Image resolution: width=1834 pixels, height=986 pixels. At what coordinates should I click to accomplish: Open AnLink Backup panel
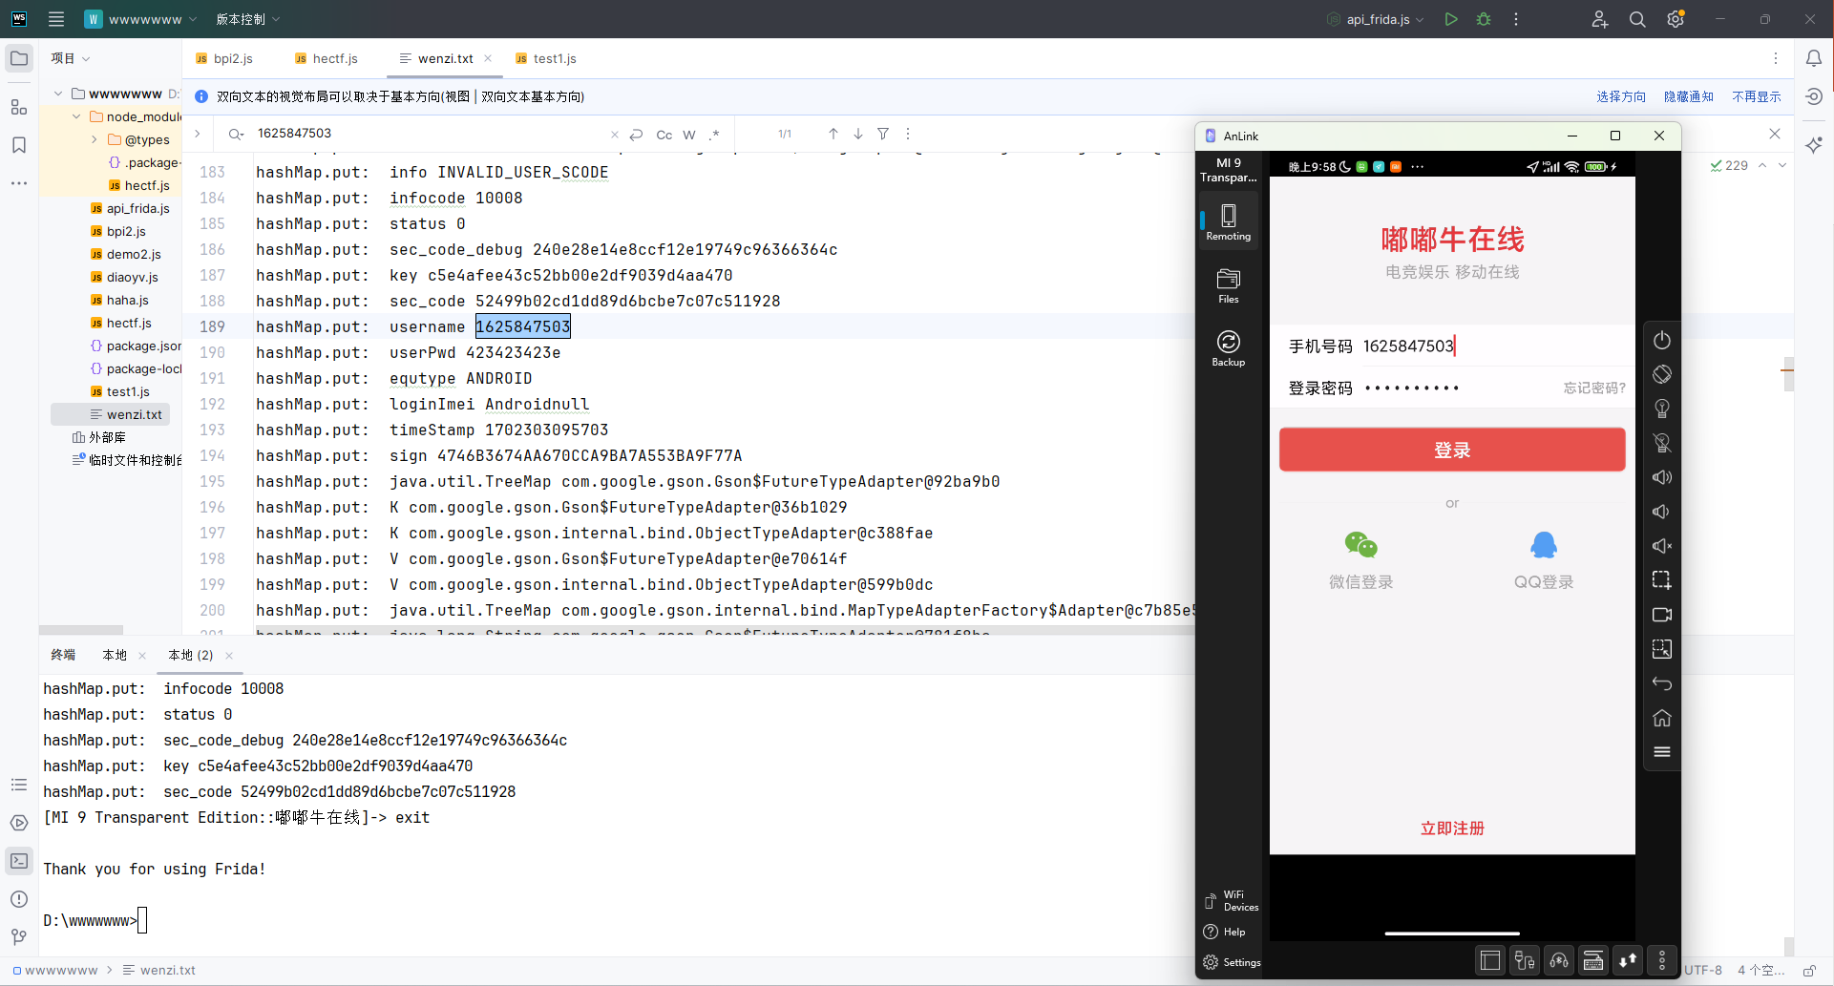[1229, 348]
